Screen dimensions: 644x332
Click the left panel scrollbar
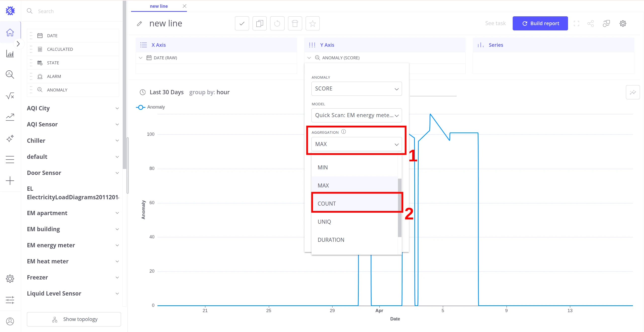click(x=124, y=85)
